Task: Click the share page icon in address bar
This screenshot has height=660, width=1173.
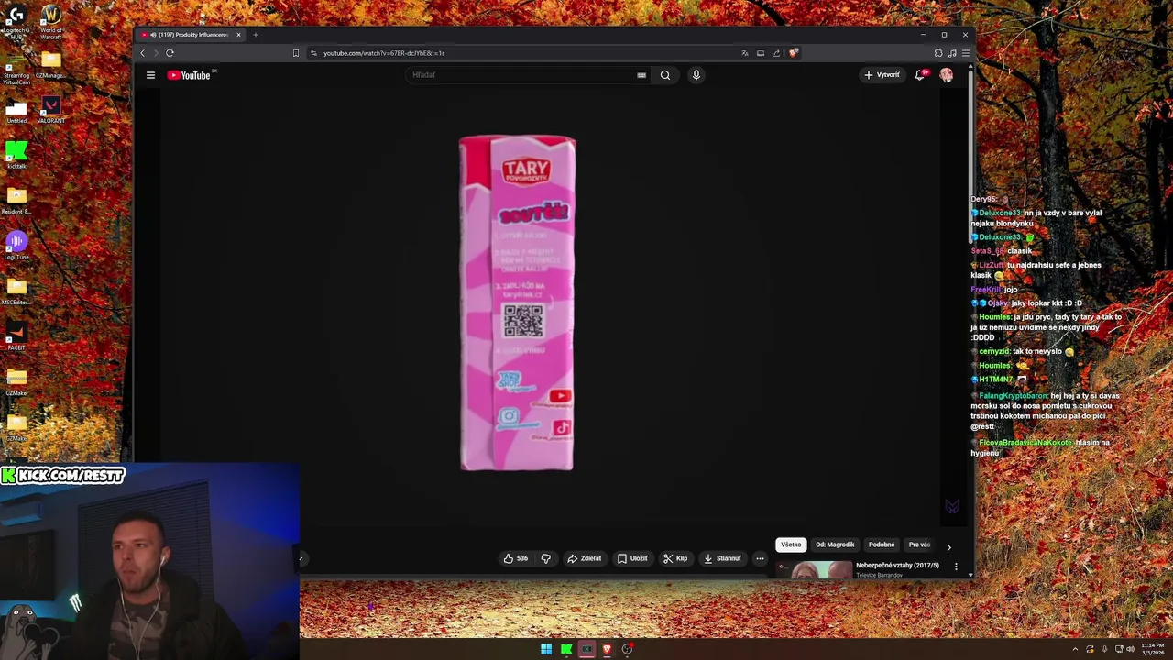Action: click(776, 53)
